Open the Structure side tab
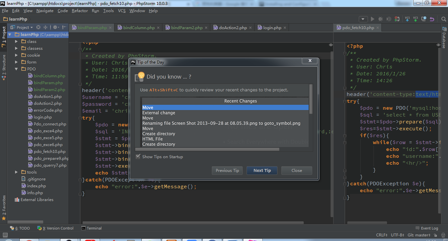 (4, 67)
